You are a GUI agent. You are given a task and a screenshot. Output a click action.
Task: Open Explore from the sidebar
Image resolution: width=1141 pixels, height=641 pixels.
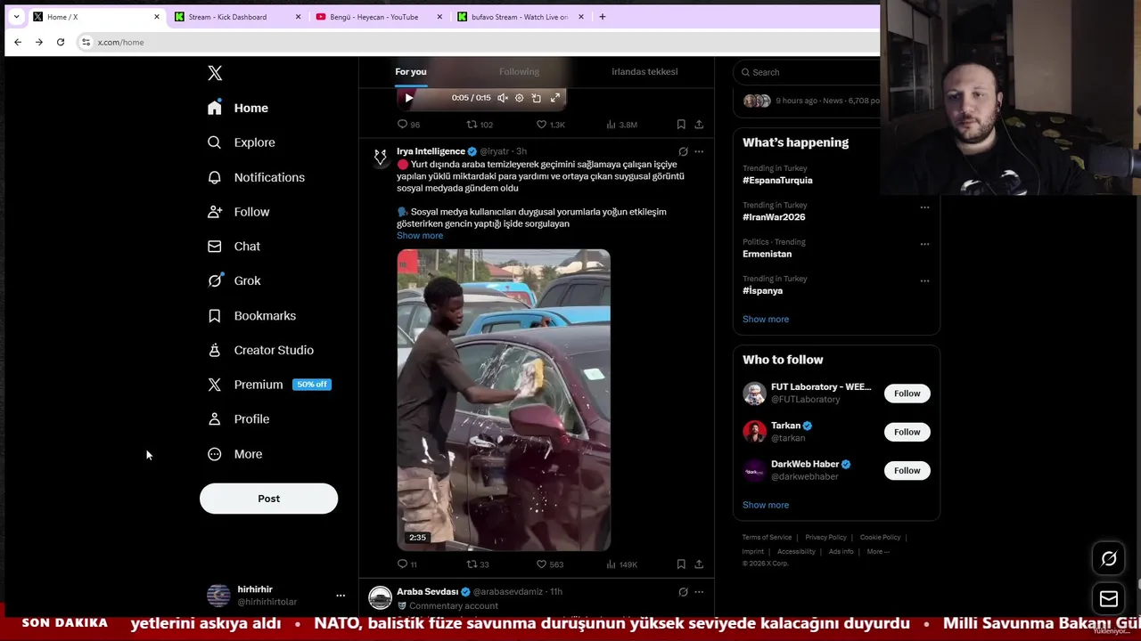(242, 142)
